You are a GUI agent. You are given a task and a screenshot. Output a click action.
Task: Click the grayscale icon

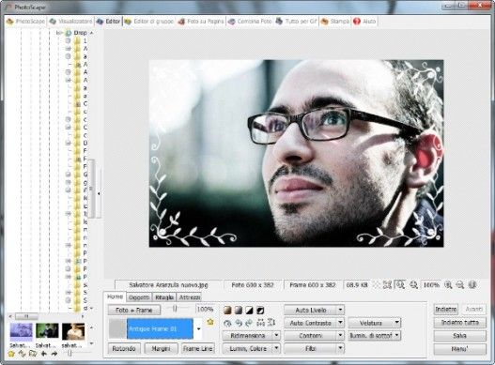click(239, 311)
